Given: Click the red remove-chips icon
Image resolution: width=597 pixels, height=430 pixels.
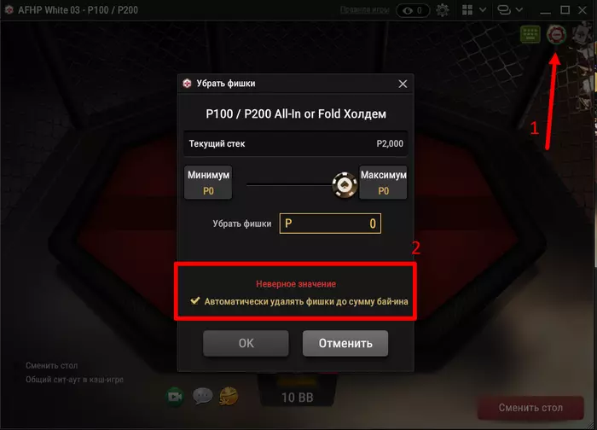Looking at the screenshot, I should 556,35.
